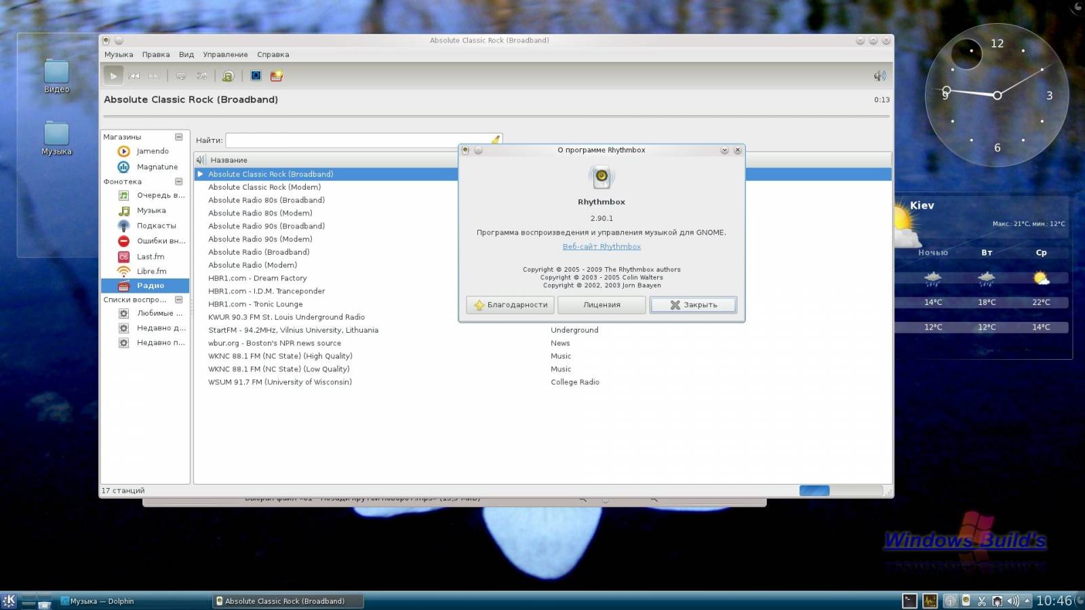Open the terminal icon in the panel
The image size is (1085, 610).
[909, 601]
